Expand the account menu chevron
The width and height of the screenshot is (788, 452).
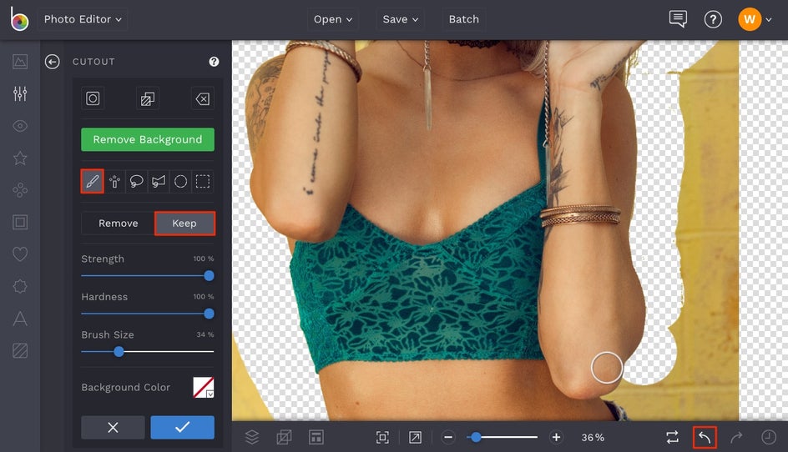(769, 19)
